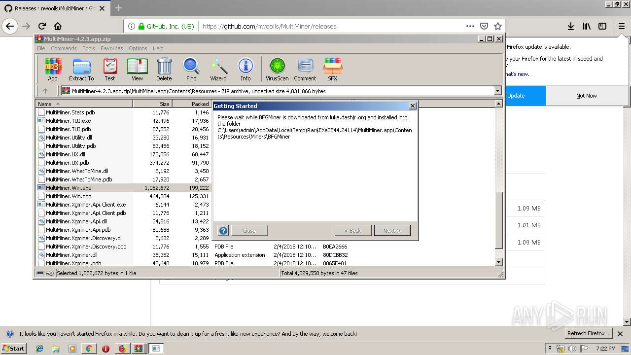Viewport: 631px width, 355px height.
Task: Open Chrome from the taskbar
Action: (89, 349)
